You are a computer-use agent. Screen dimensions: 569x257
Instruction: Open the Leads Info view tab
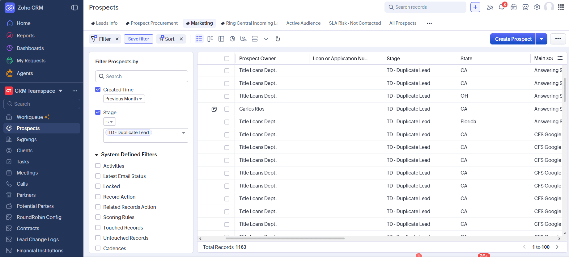[x=104, y=23]
